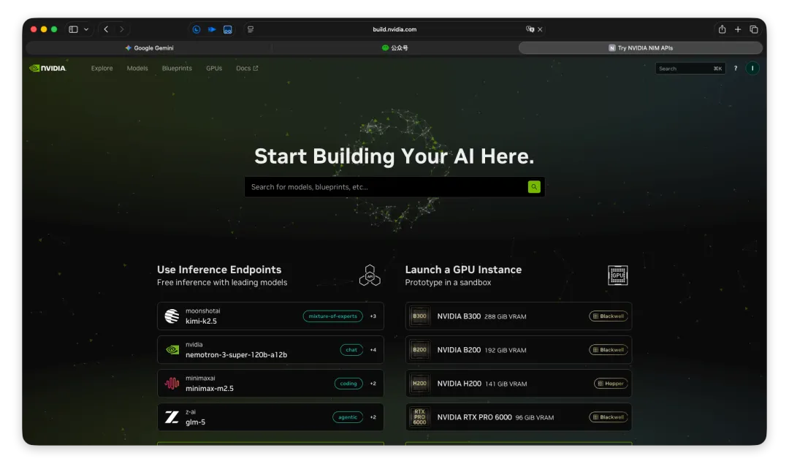This screenshot has width=789, height=472.
Task: Click the B200 chip icon
Action: (x=419, y=350)
